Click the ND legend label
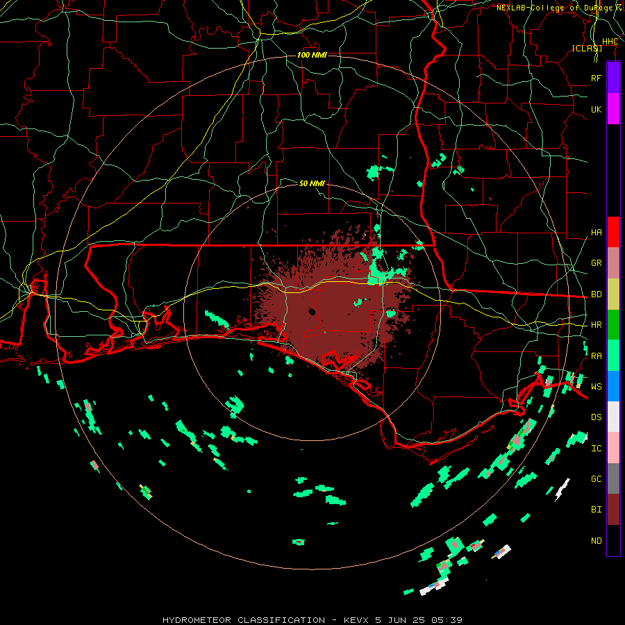Image resolution: width=625 pixels, height=625 pixels. [597, 541]
